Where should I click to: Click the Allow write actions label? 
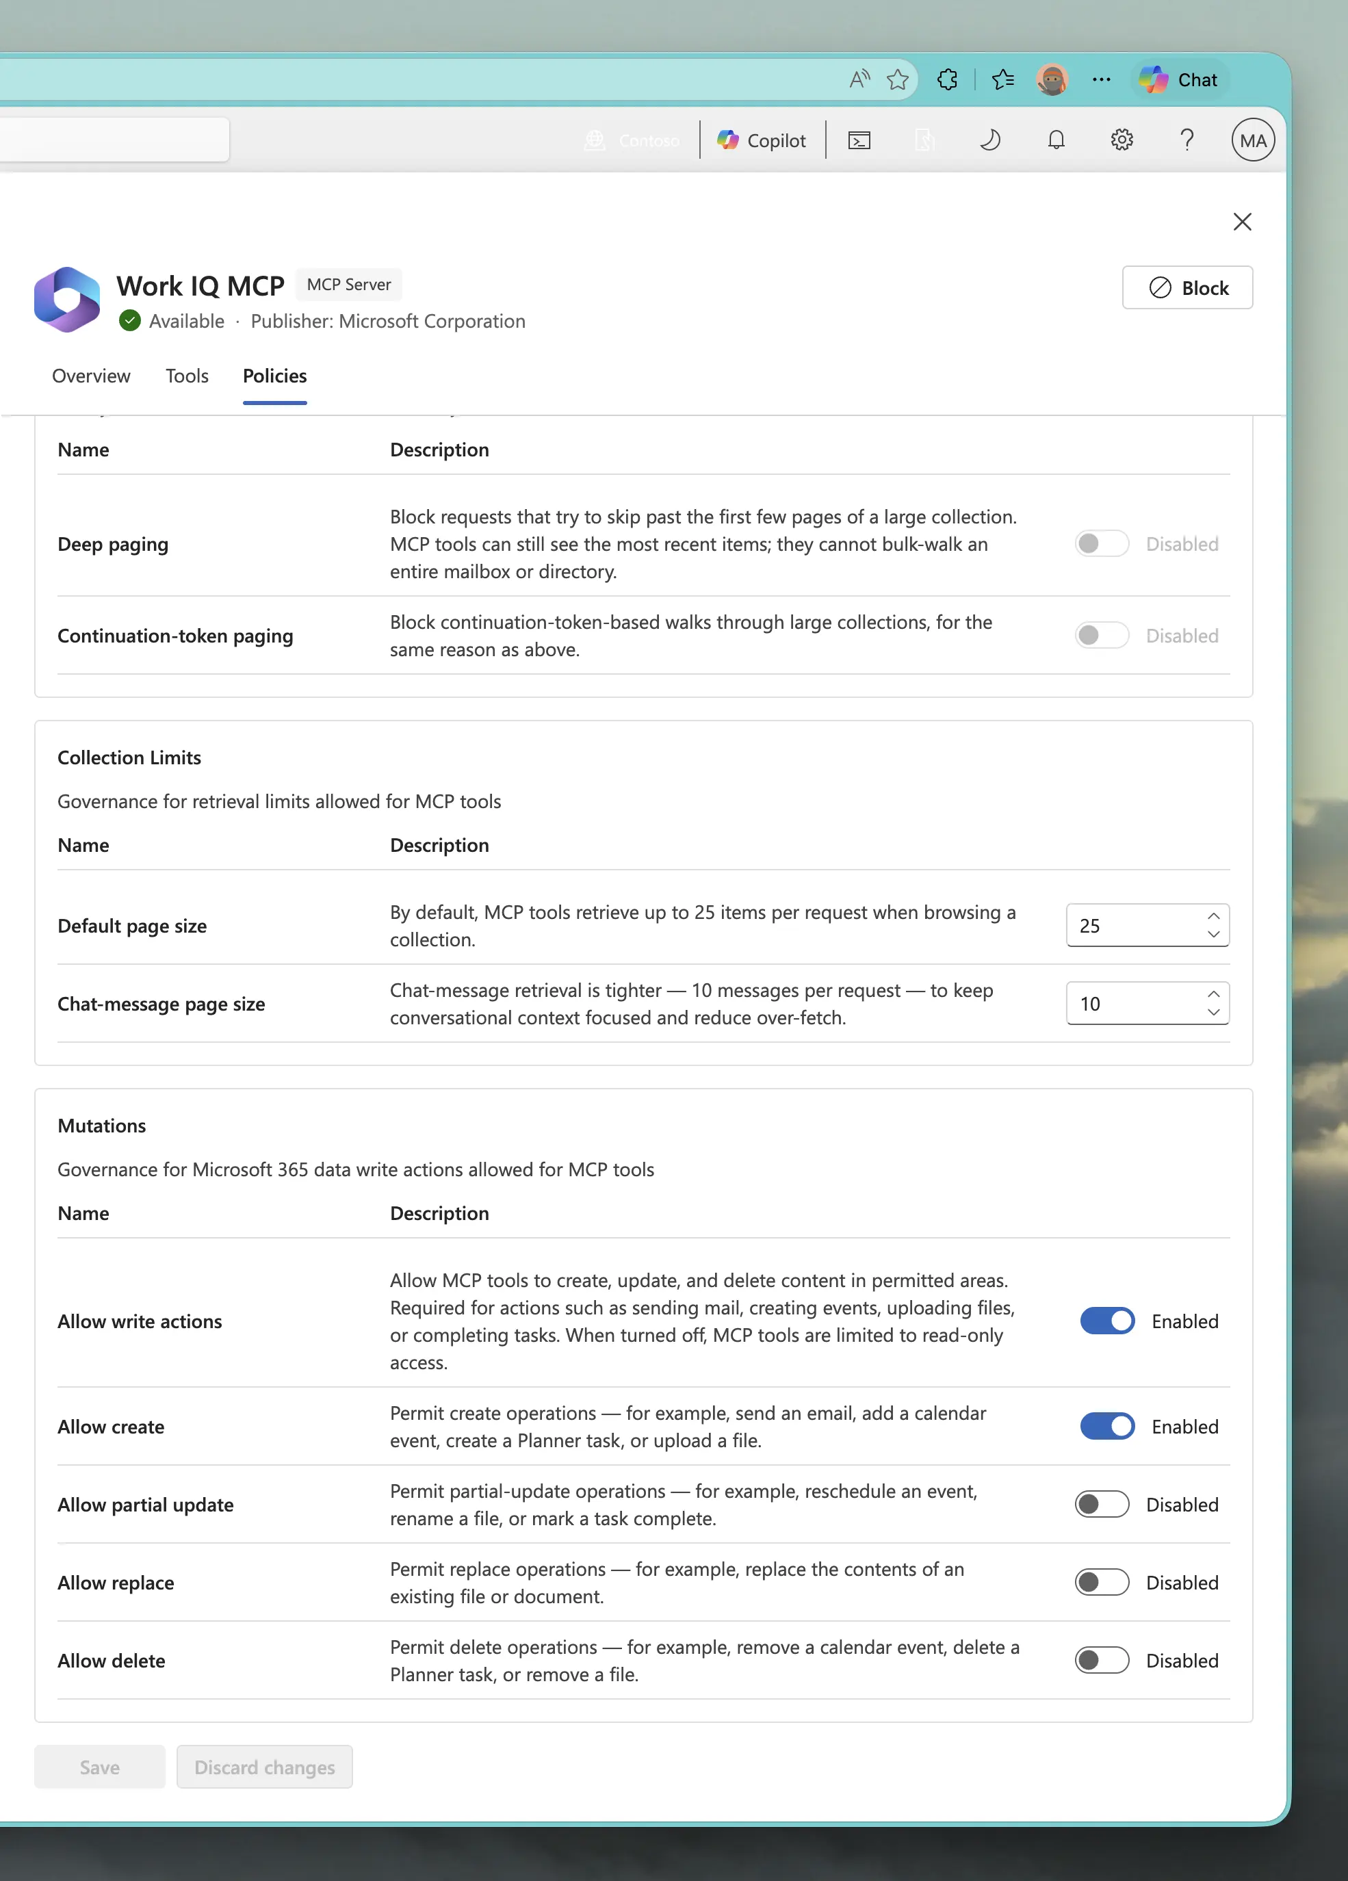coord(140,1321)
